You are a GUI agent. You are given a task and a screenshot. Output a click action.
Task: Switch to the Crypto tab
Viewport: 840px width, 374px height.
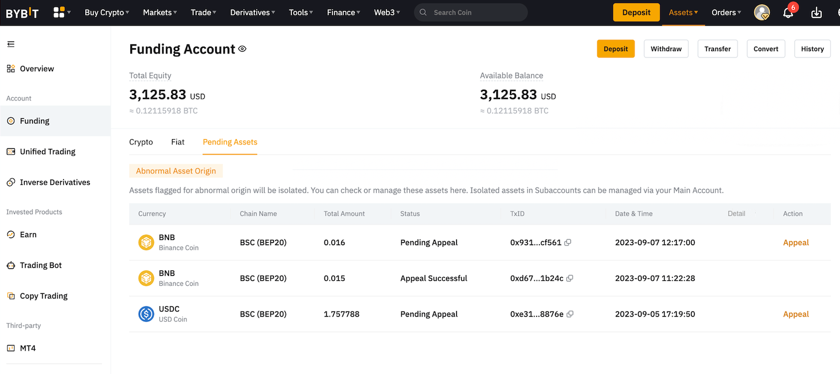coord(141,142)
